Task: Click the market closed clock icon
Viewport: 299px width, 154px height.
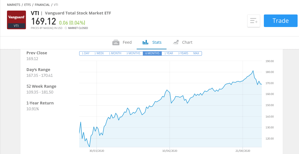Action: pos(66,28)
